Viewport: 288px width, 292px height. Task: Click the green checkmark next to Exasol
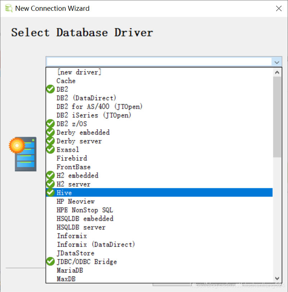[50, 149]
